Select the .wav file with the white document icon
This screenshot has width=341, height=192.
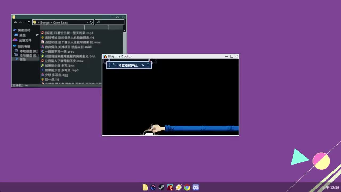pos(71,42)
